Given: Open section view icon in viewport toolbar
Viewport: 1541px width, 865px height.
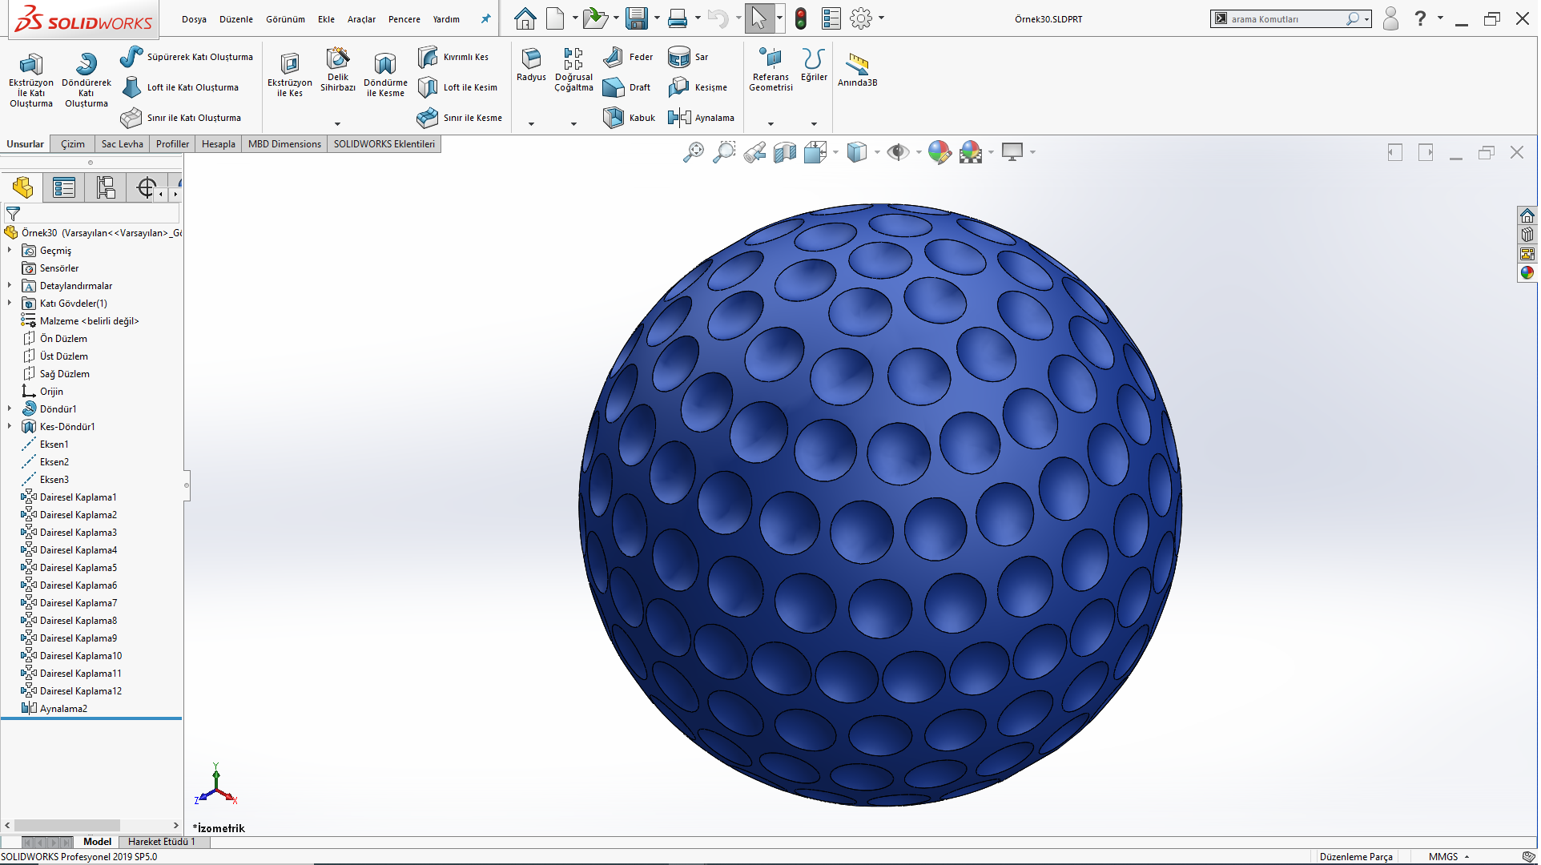Looking at the screenshot, I should coord(785,152).
